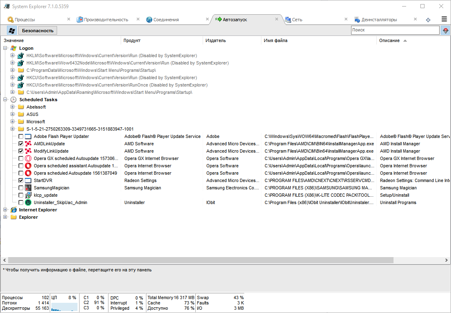Enable Opera scheduled assistant Autoupdate checkbox
This screenshot has height=313, width=451.
(21, 166)
